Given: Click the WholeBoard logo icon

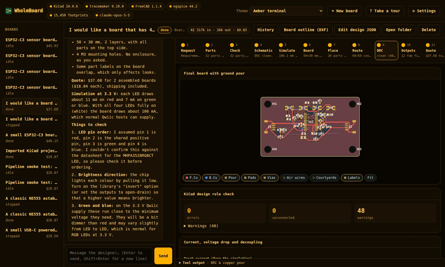Looking at the screenshot, I should 9,11.
